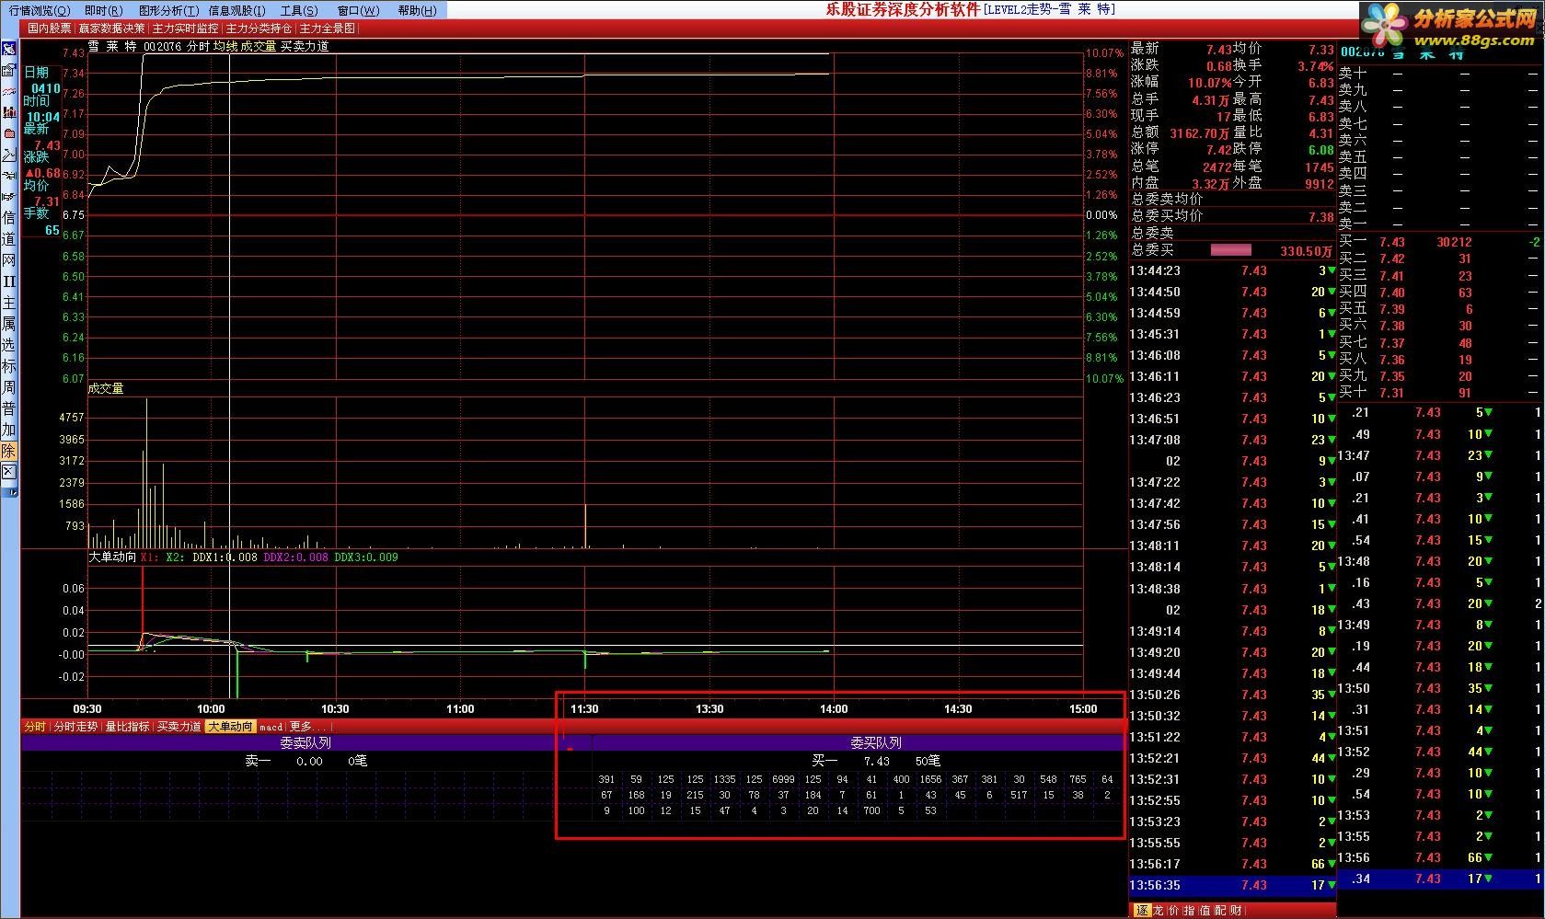The width and height of the screenshot is (1545, 919).
Task: Switch to the 主力全景图 tab
Action: point(327,29)
